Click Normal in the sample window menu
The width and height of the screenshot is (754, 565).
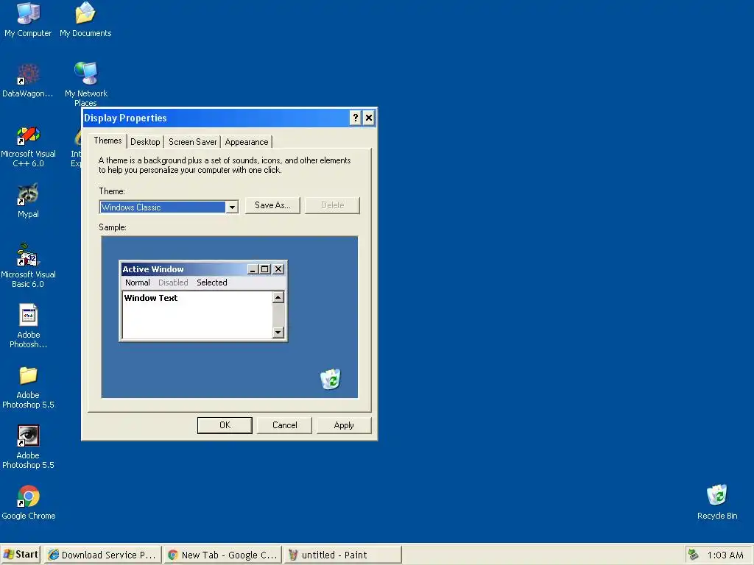(138, 282)
